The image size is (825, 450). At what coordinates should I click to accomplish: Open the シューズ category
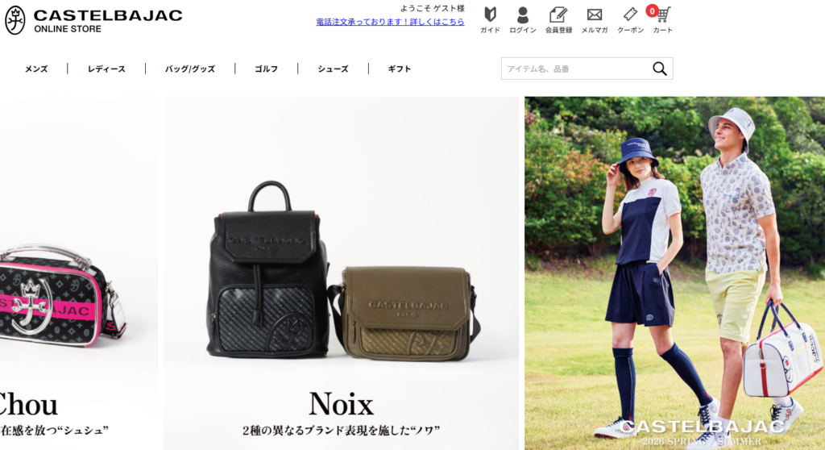click(x=333, y=69)
